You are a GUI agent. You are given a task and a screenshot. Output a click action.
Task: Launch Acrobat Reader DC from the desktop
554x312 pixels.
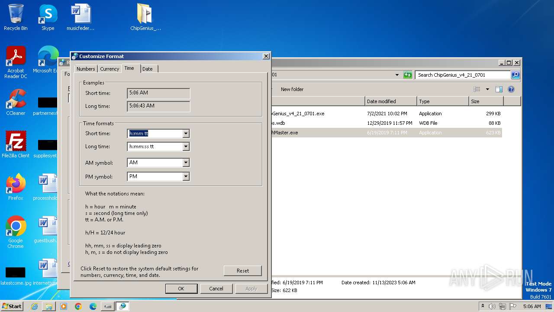tap(16, 62)
